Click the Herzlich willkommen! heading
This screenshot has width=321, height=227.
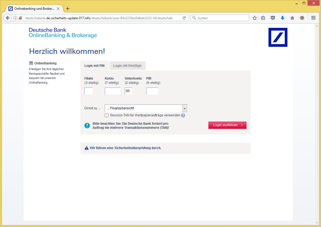pos(67,51)
